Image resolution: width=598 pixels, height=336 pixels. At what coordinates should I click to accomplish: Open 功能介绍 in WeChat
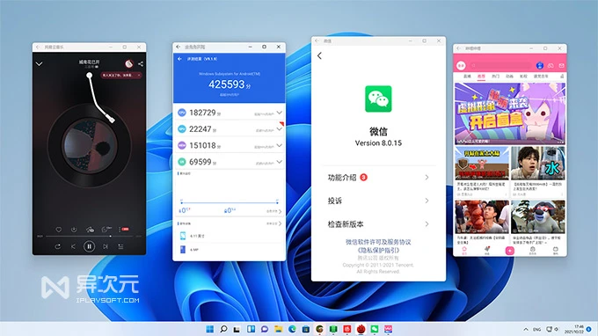(x=378, y=178)
